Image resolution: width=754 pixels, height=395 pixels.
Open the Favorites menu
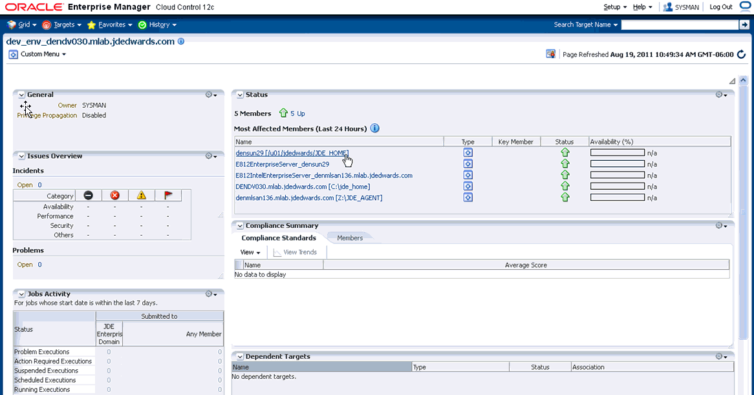click(109, 25)
